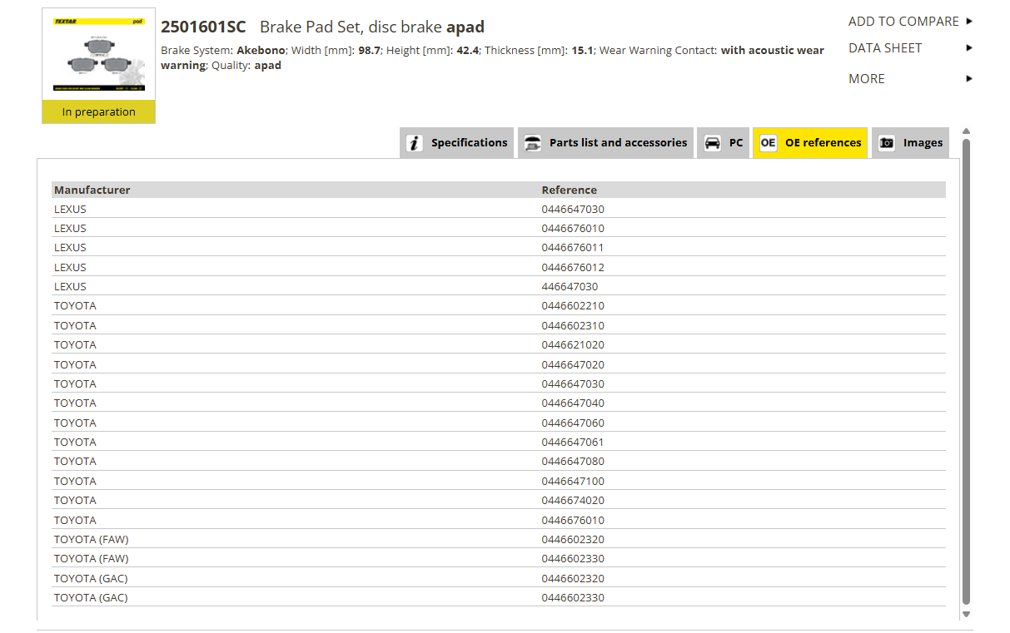This screenshot has height=633, width=1010.
Task: Click the Reference column header
Action: click(570, 190)
